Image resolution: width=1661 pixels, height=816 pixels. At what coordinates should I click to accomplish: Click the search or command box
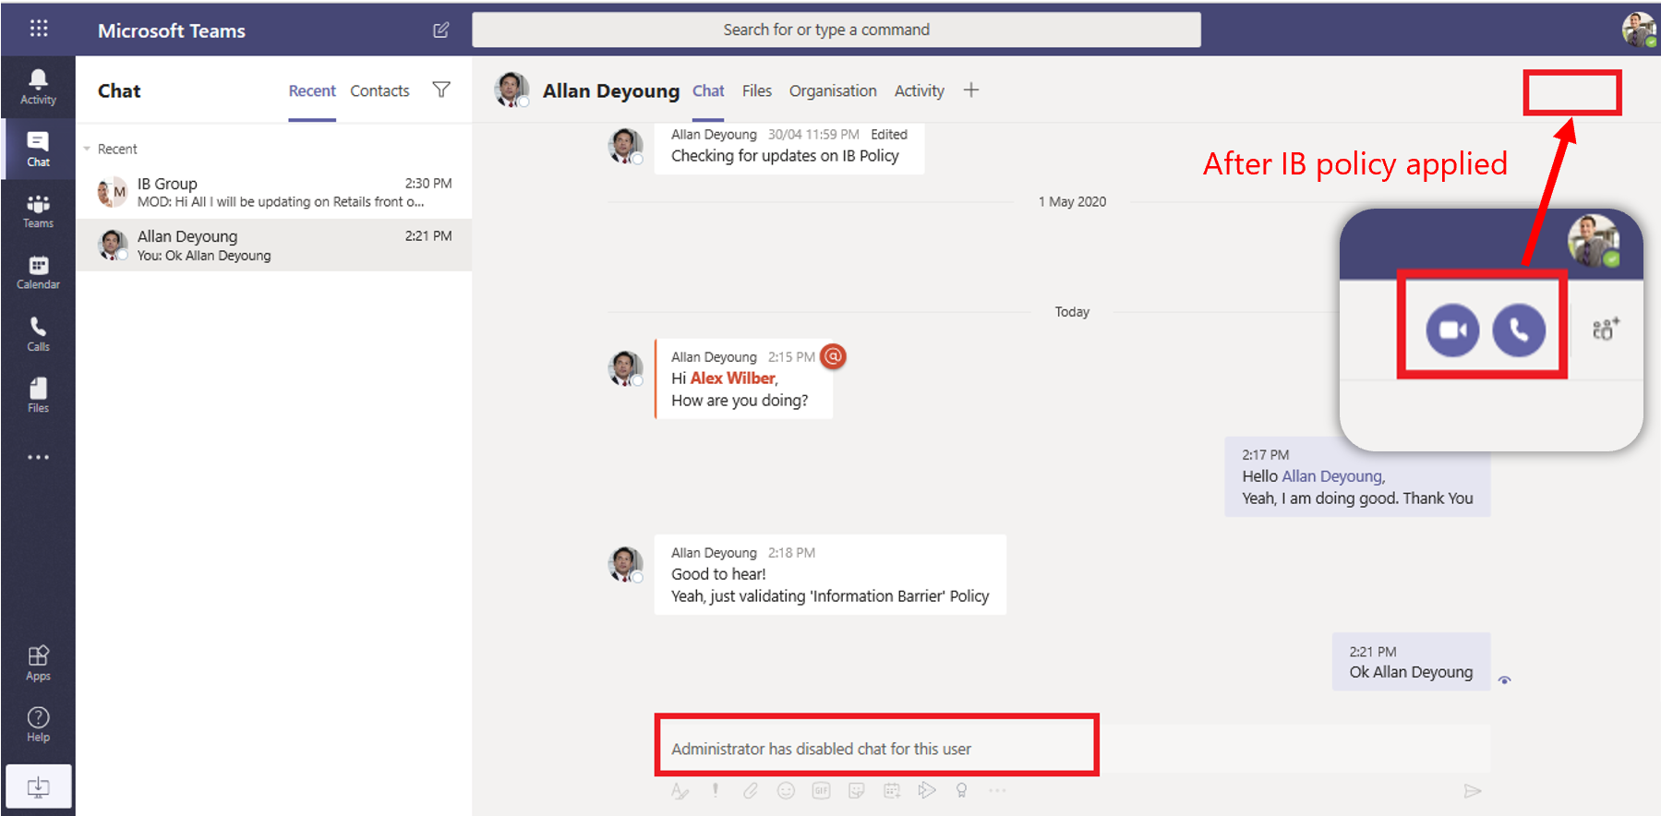pos(837,30)
